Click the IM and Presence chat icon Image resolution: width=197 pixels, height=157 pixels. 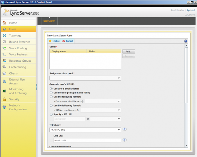[4, 42]
